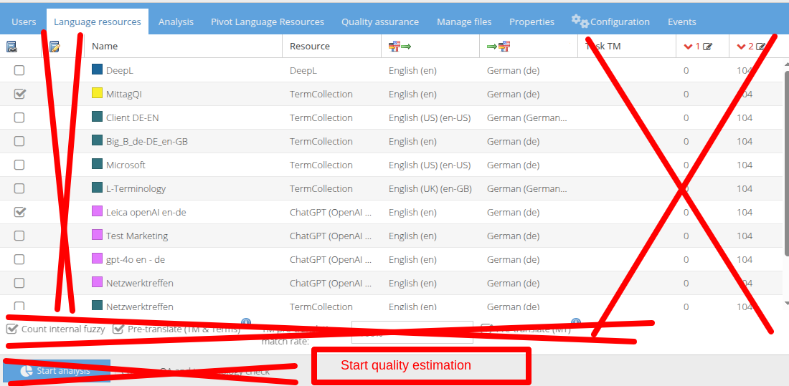This screenshot has width=789, height=386.
Task: Click the info icon beside Pre-translate (MT)
Action: click(575, 323)
